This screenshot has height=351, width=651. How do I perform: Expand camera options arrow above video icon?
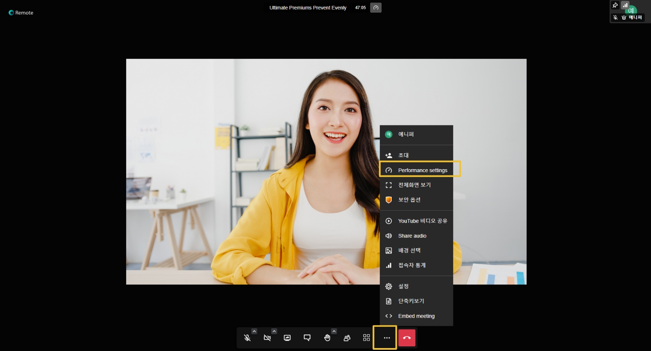[x=274, y=331]
